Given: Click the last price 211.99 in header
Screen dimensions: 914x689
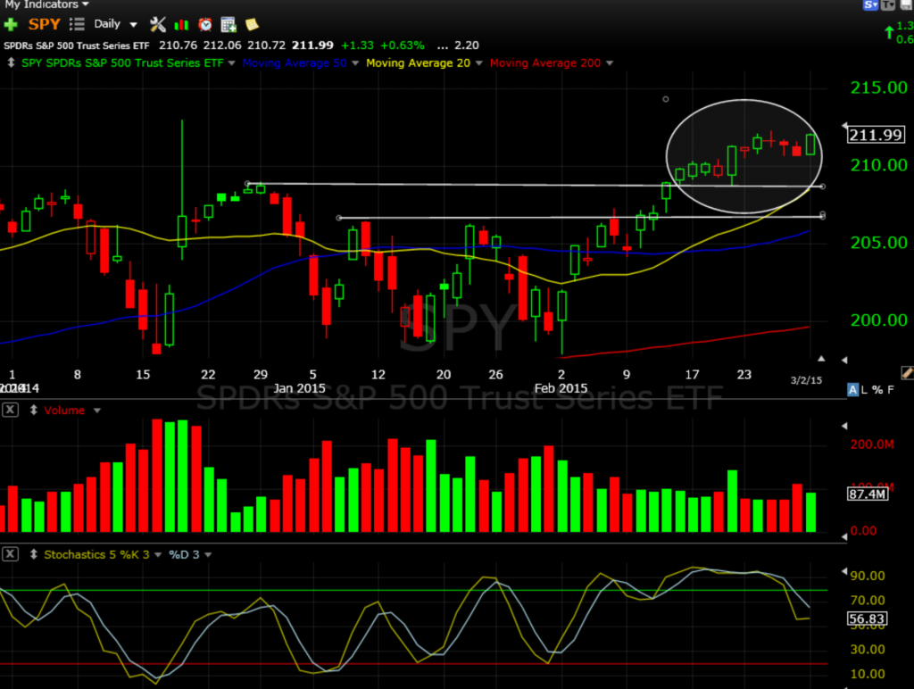Looking at the screenshot, I should point(312,46).
